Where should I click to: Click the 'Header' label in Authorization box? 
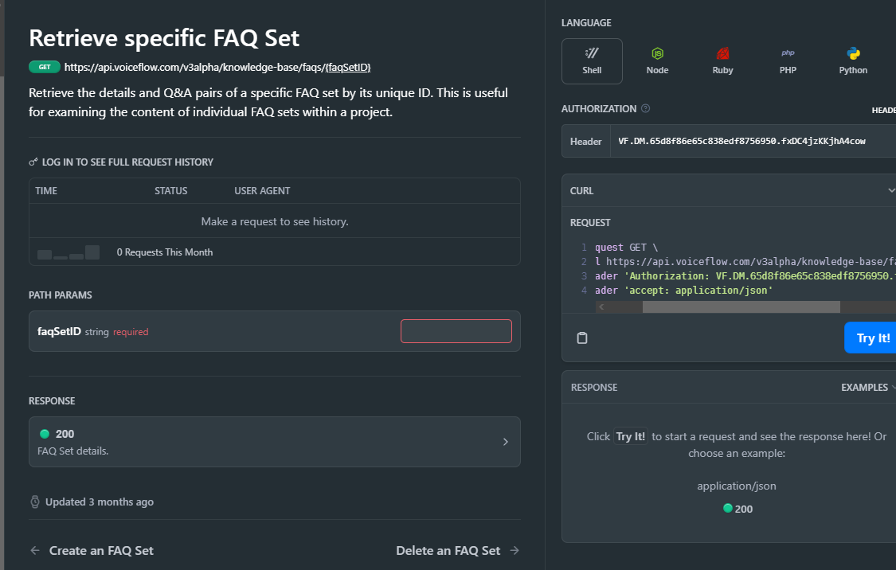pyautogui.click(x=585, y=142)
